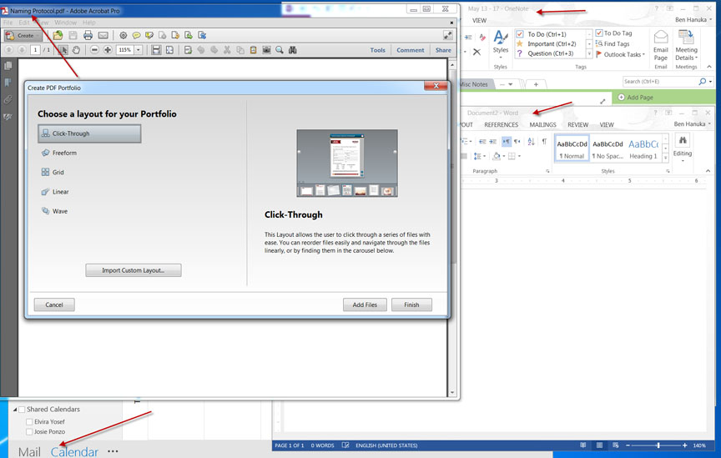Collapse Shared Calendars tree in Outlook
Image resolution: width=721 pixels, height=458 pixels.
(15, 410)
